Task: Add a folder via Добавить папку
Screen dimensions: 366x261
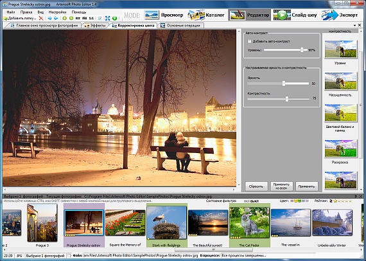Action: tap(20, 18)
